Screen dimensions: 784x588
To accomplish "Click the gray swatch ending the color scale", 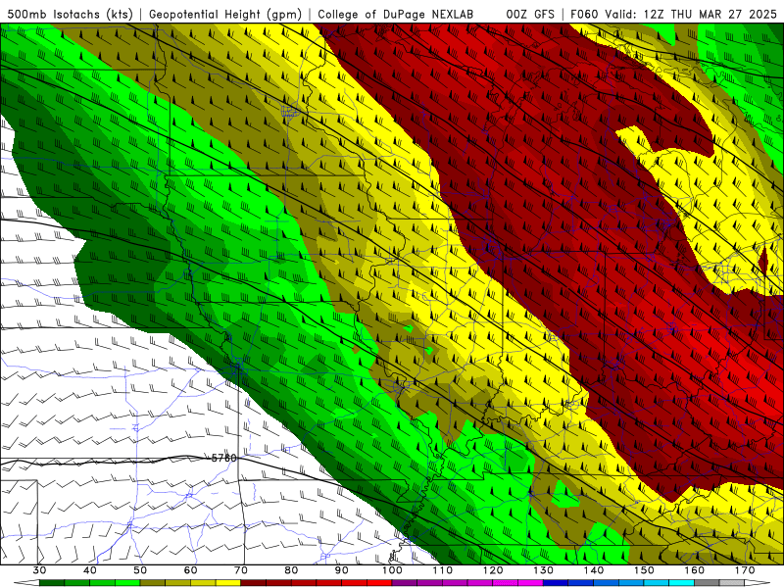I will tap(732, 583).
